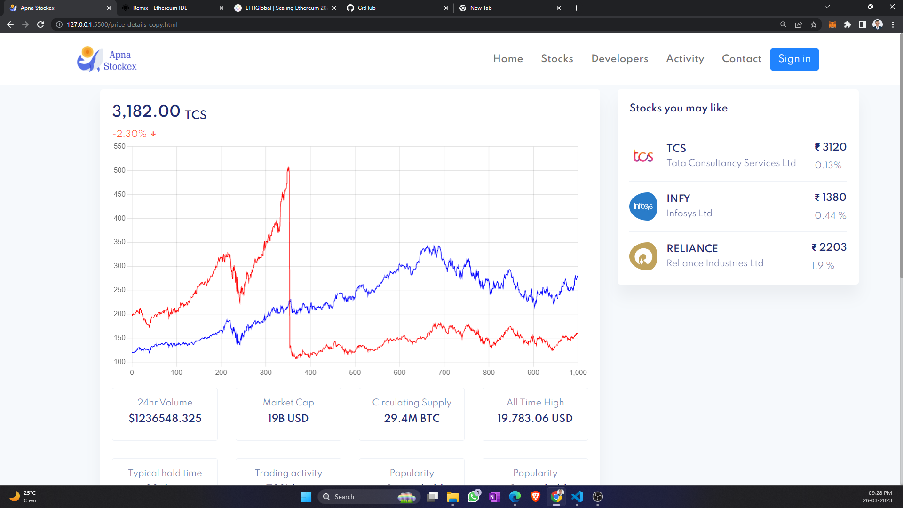Click the Infosys round logo
The width and height of the screenshot is (903, 508).
tap(643, 206)
